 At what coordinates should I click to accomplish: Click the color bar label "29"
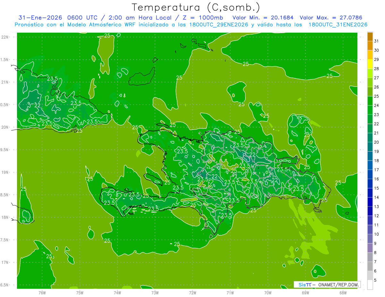coord(376,59)
